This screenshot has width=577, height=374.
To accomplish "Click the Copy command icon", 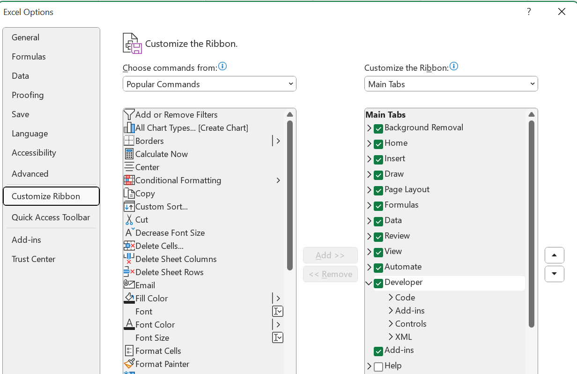I will click(x=129, y=194).
